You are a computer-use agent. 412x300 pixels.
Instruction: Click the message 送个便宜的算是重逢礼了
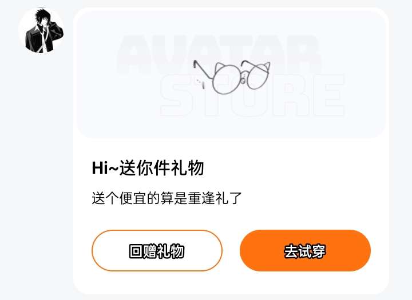click(x=167, y=198)
